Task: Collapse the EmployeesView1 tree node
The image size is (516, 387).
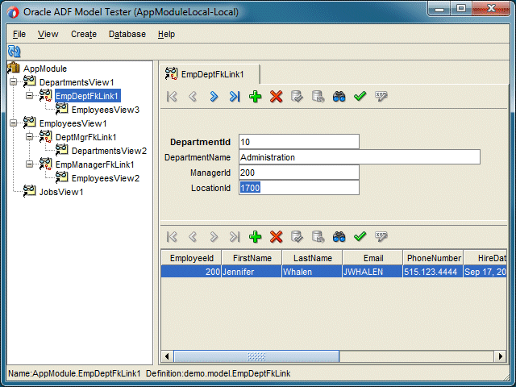Action: (13, 123)
